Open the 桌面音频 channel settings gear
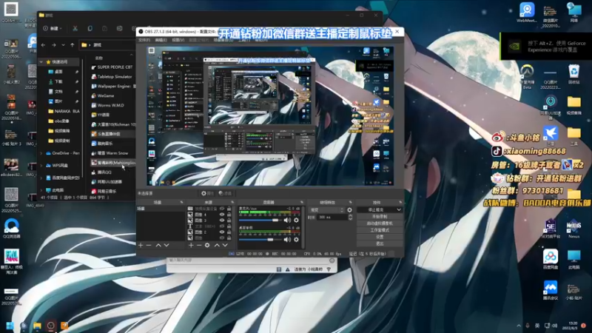 click(x=297, y=239)
